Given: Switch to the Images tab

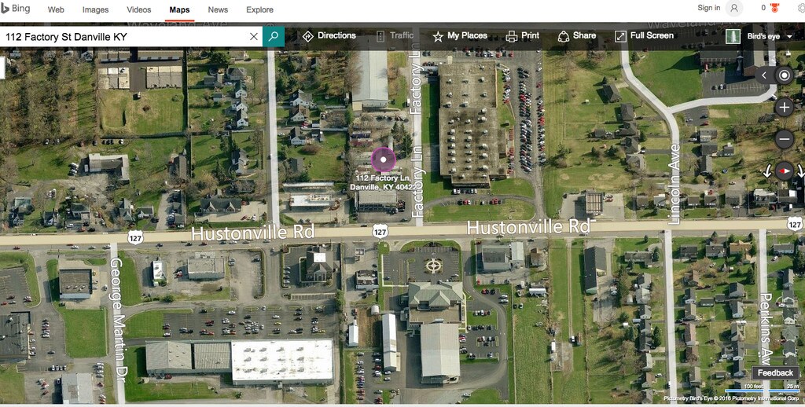Looking at the screenshot, I should pyautogui.click(x=95, y=9).
